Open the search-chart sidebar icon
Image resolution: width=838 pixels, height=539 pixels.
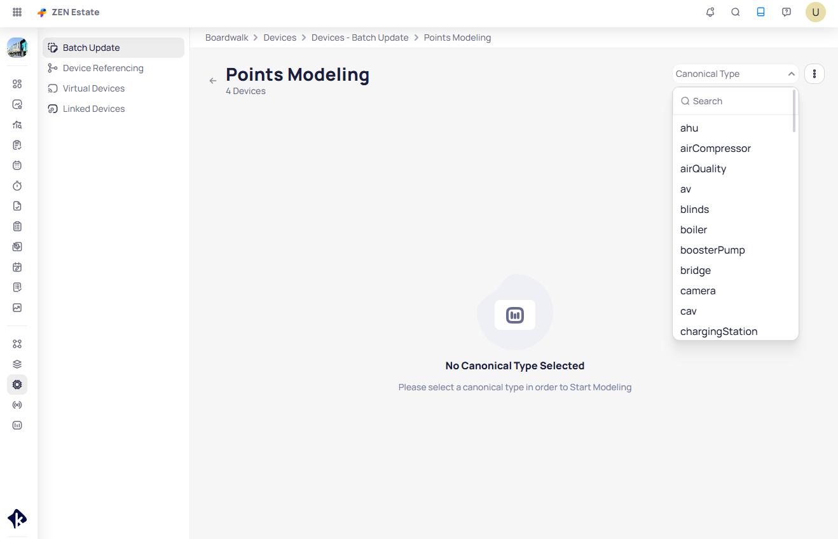pyautogui.click(x=17, y=125)
